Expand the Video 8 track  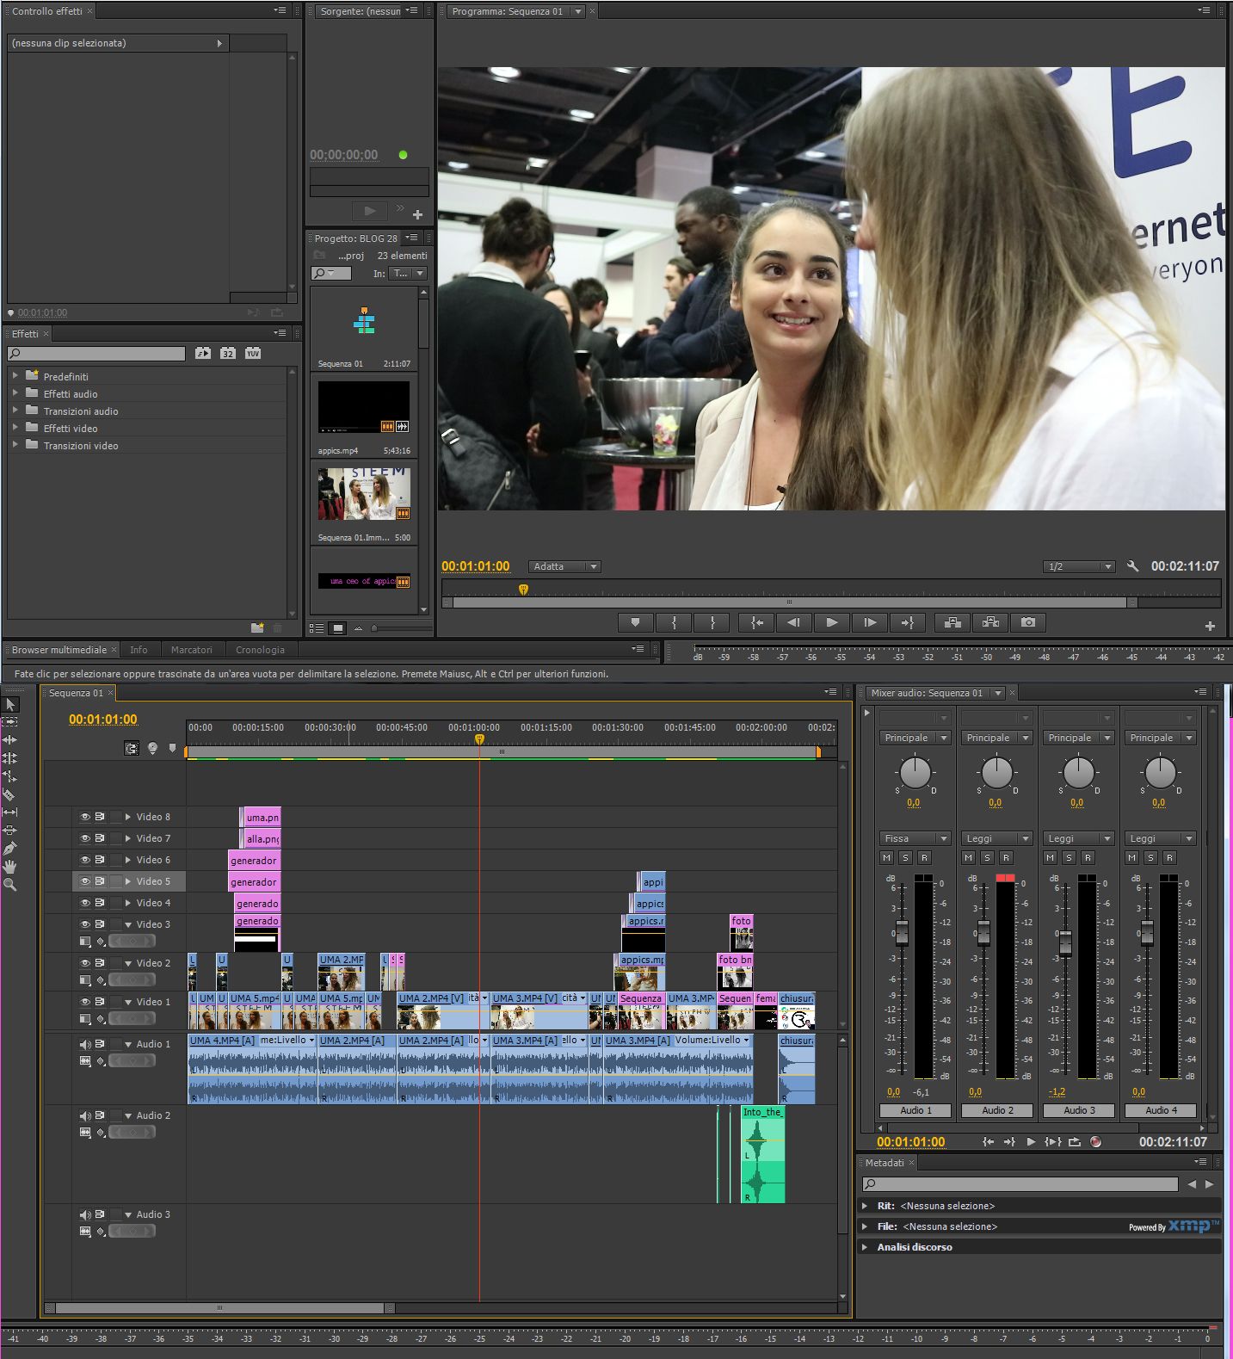point(128,817)
